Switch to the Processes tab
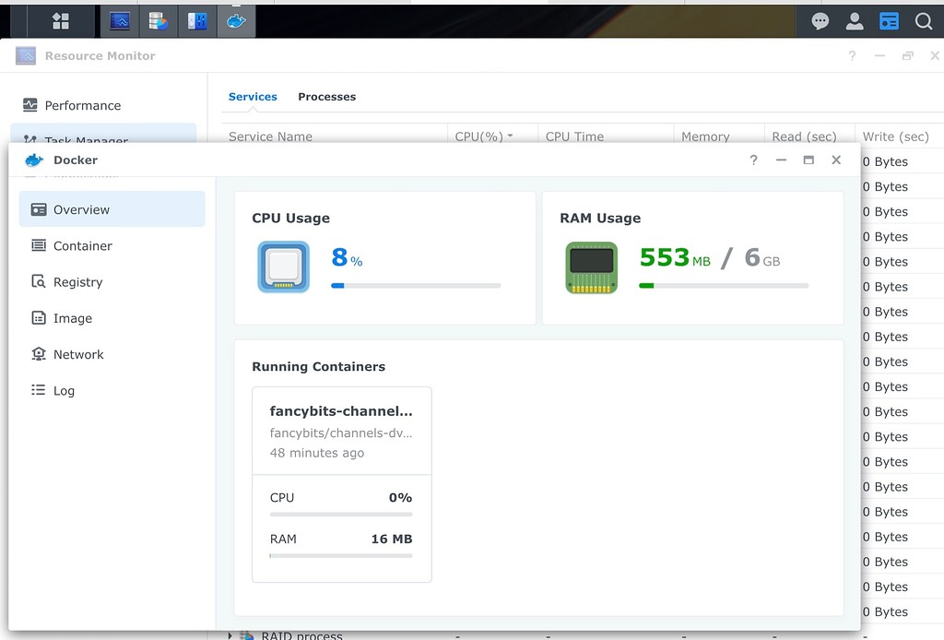944x640 pixels. coord(326,96)
